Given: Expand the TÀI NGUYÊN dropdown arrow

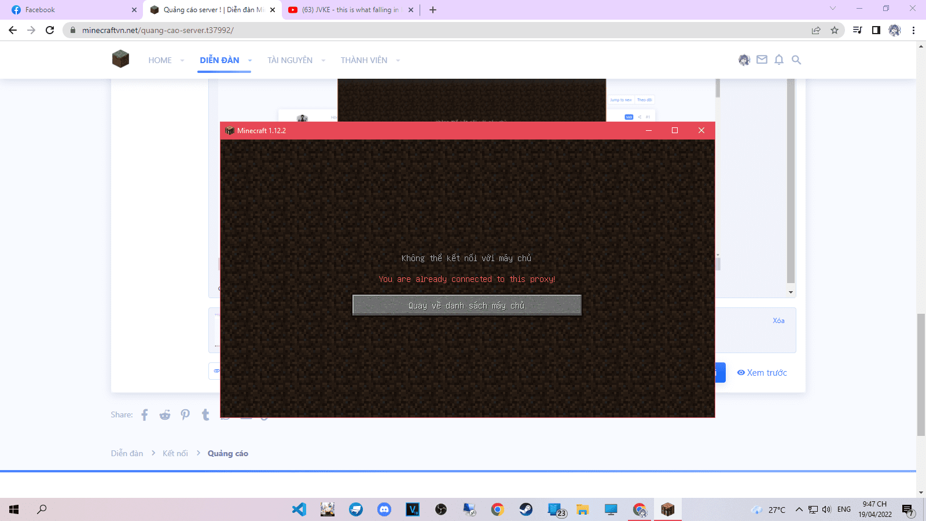Looking at the screenshot, I should pyautogui.click(x=323, y=61).
